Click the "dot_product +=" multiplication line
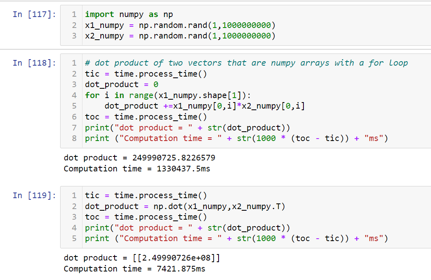Viewport: 431px width, 280px height. (x=204, y=106)
